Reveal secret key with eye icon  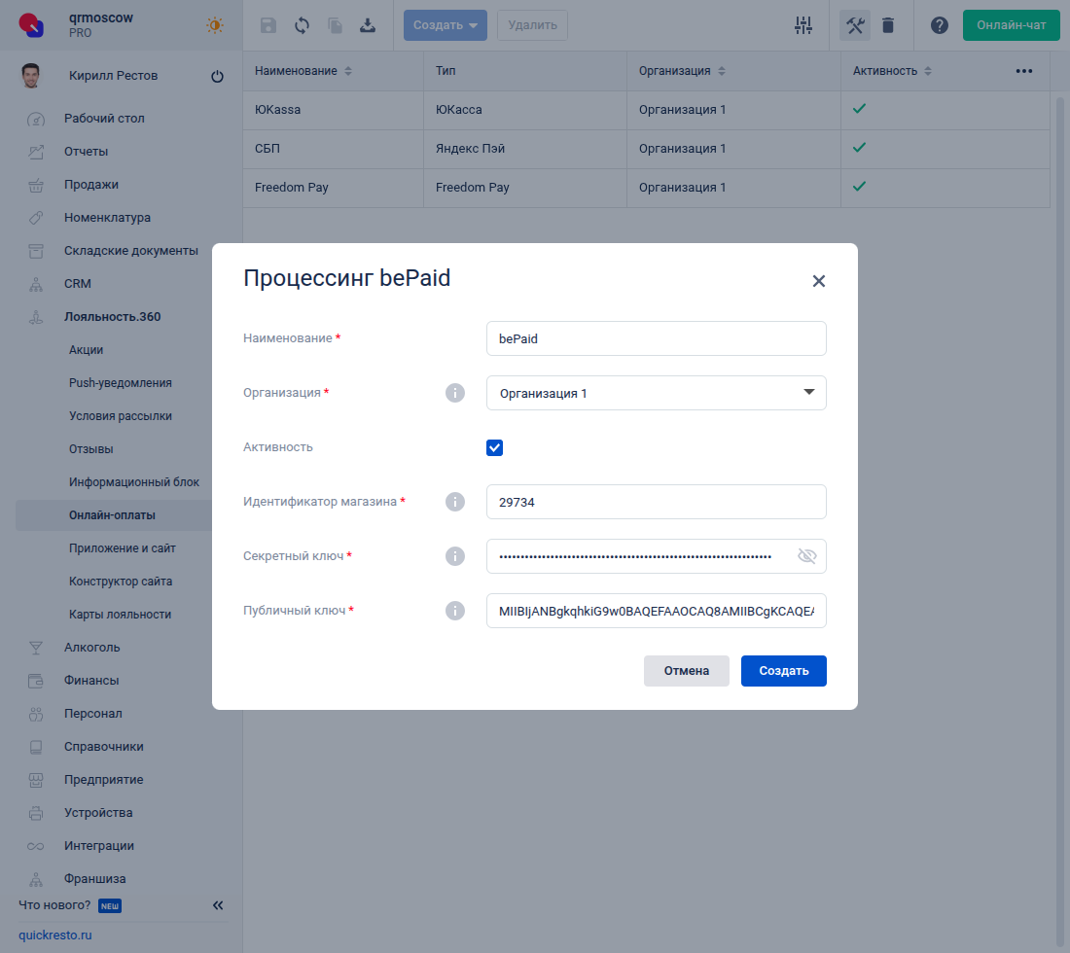[x=807, y=556]
